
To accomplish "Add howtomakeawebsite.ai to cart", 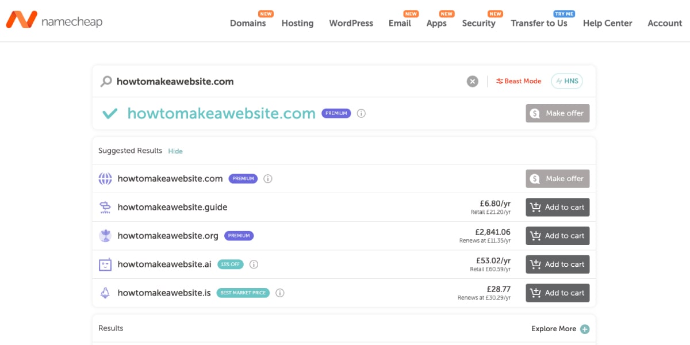I will coord(558,264).
